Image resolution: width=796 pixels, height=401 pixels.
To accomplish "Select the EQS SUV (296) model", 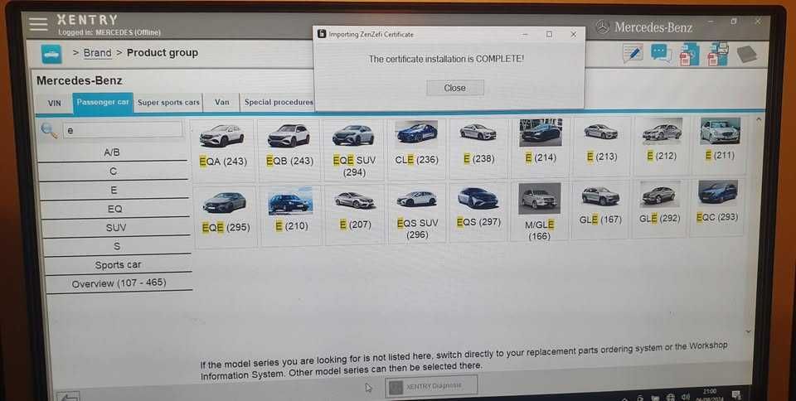I will tap(417, 214).
